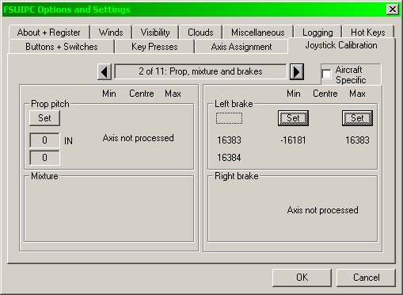Screen dimensions: 403x295
Task: Switch to Buttons + Switches tab
Action: click(x=62, y=47)
